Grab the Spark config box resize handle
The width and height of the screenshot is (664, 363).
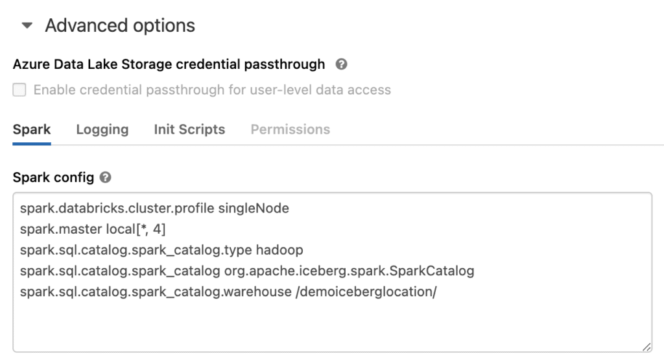(646, 347)
